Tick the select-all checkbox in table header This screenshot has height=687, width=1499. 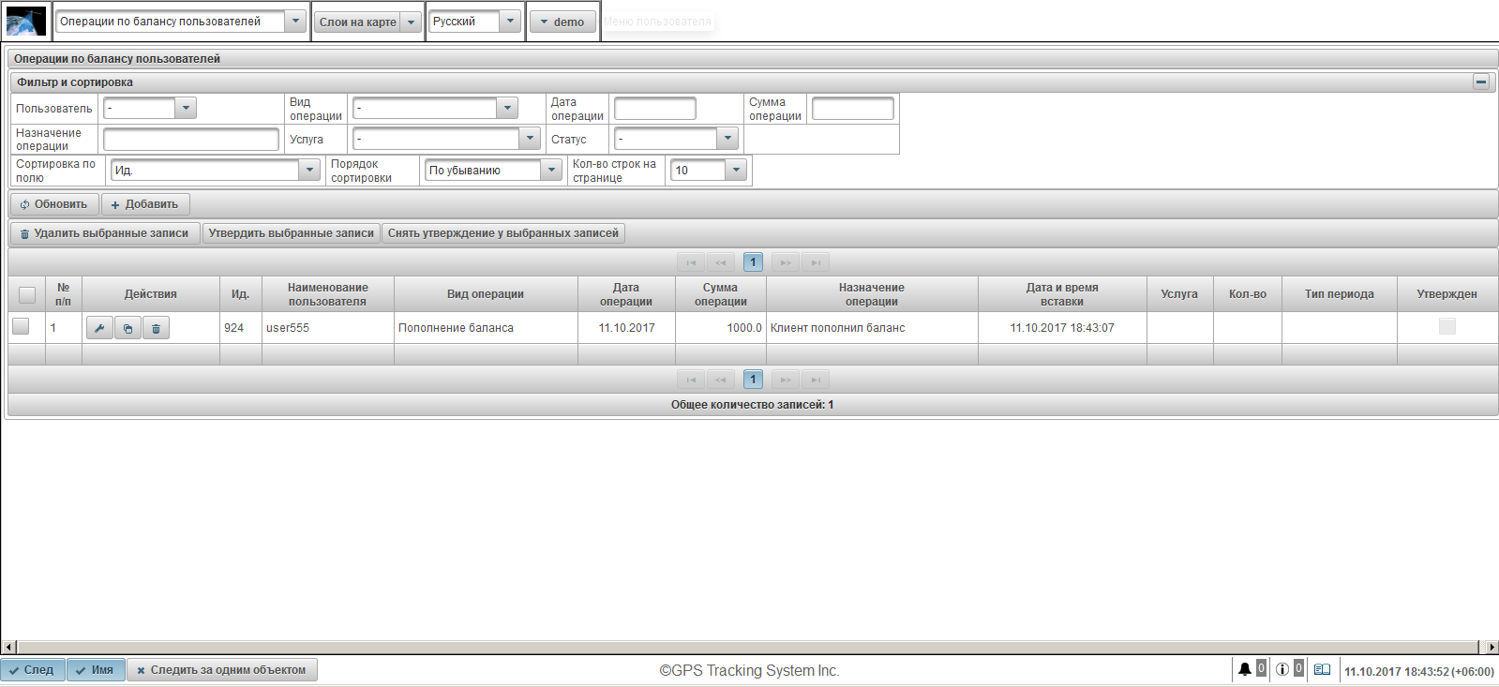pos(27,294)
